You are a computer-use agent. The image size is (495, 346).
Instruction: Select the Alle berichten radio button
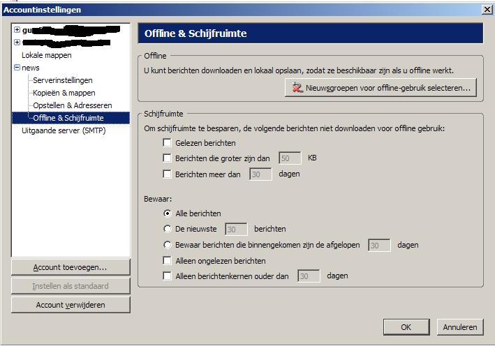tap(167, 213)
